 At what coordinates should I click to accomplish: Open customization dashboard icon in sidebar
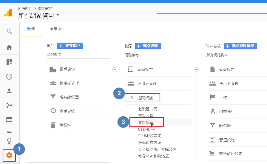(x=9, y=62)
